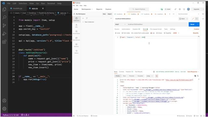Viewport: 208px width, 117px height.
Task: Open the Postman user avatar icon
Action: (x=188, y=9)
